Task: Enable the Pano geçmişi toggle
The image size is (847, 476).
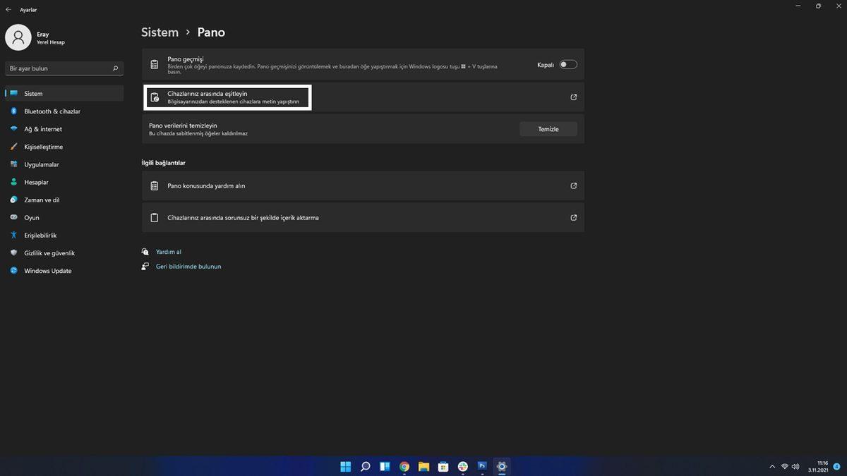Action: [x=567, y=64]
